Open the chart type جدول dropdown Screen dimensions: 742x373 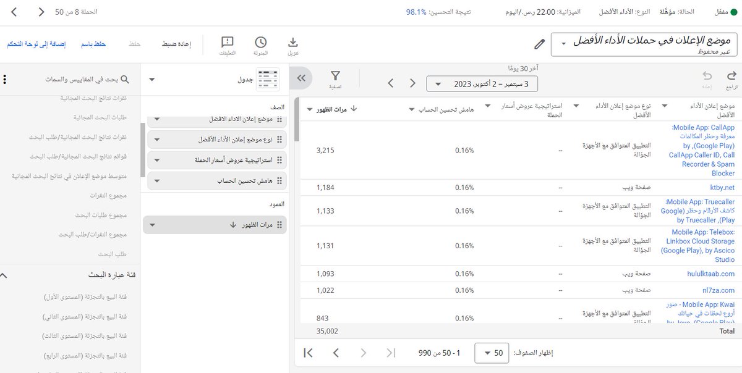point(153,80)
